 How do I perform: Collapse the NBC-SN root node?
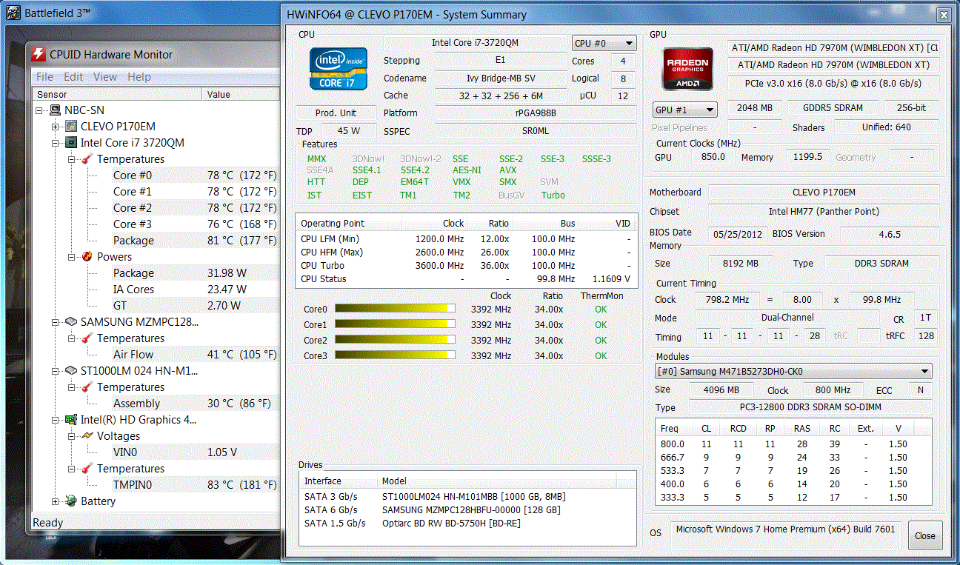[39, 110]
